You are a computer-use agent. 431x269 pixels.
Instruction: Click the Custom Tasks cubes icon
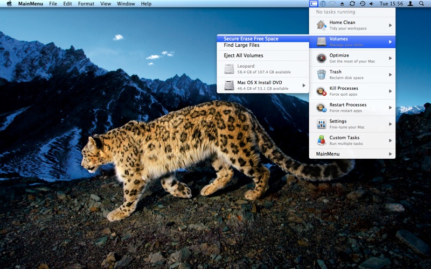[321, 140]
